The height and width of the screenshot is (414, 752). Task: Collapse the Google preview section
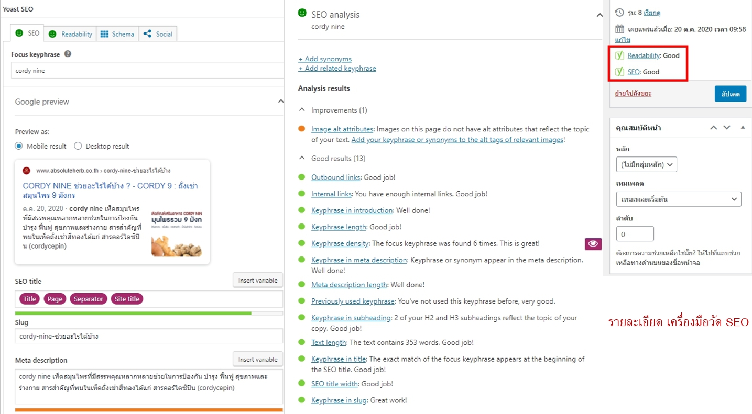[x=280, y=102]
